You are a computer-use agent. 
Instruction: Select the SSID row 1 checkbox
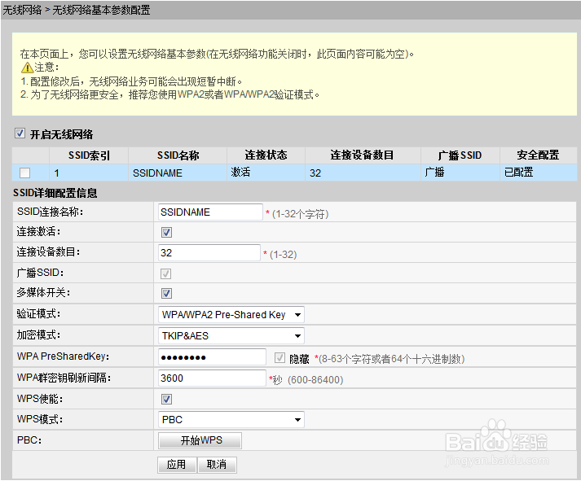pos(24,173)
